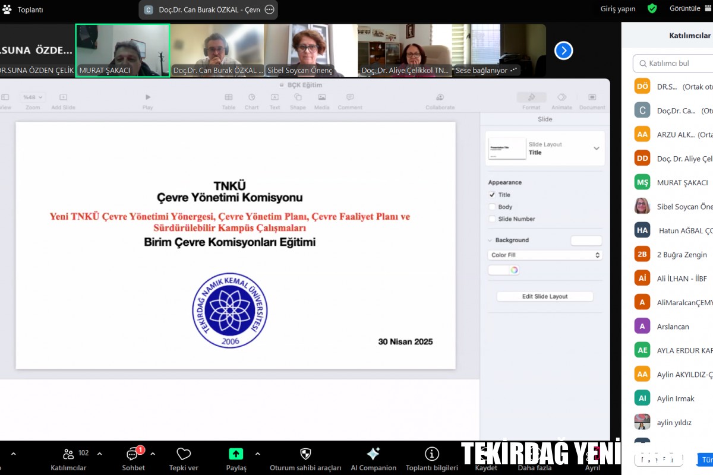This screenshot has height=475, width=713.
Task: Select Ali İLHAN - İİBF participant
Action: tap(673, 278)
